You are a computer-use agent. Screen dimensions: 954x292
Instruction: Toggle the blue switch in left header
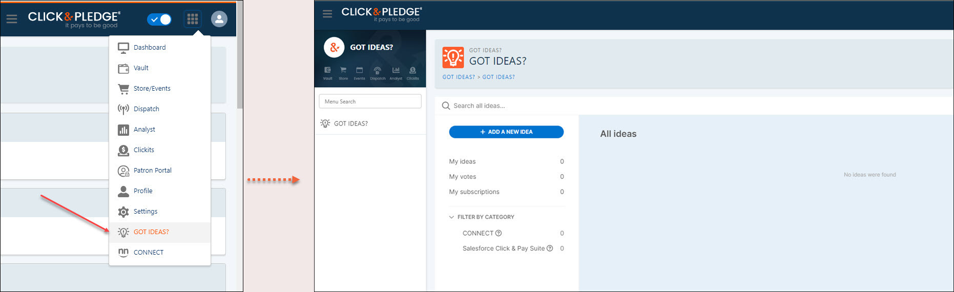[159, 19]
